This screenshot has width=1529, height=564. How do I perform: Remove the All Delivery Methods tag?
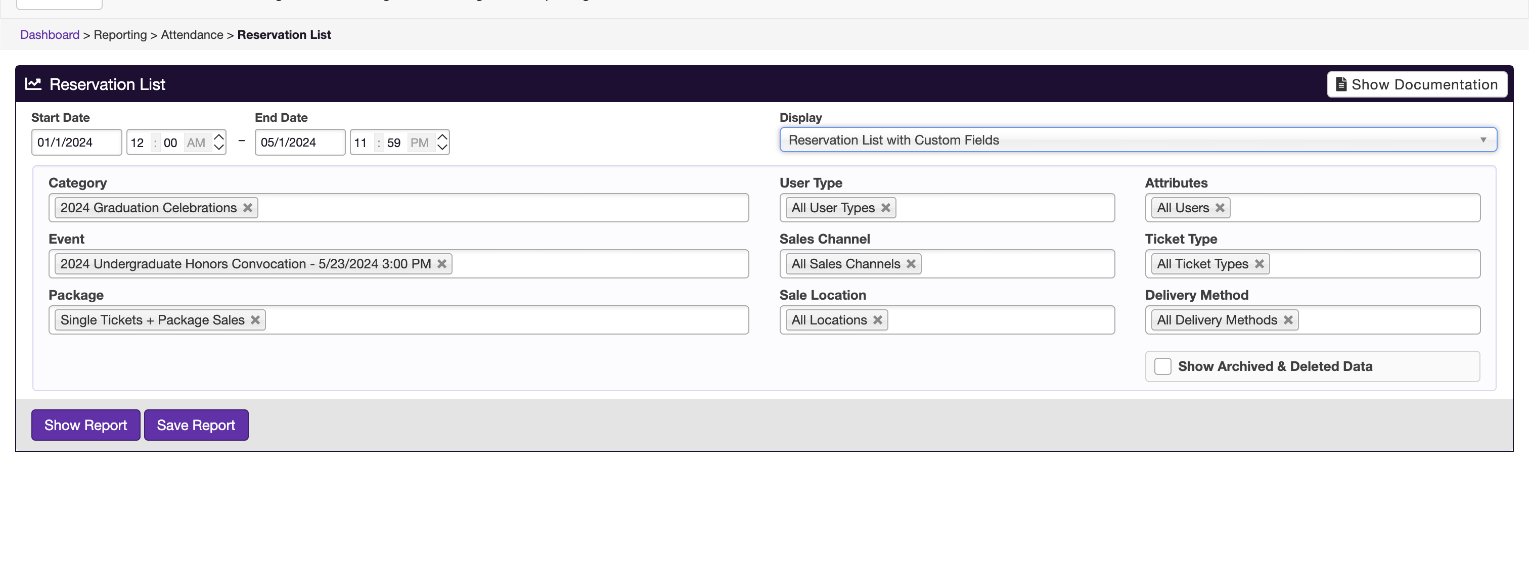[1288, 320]
